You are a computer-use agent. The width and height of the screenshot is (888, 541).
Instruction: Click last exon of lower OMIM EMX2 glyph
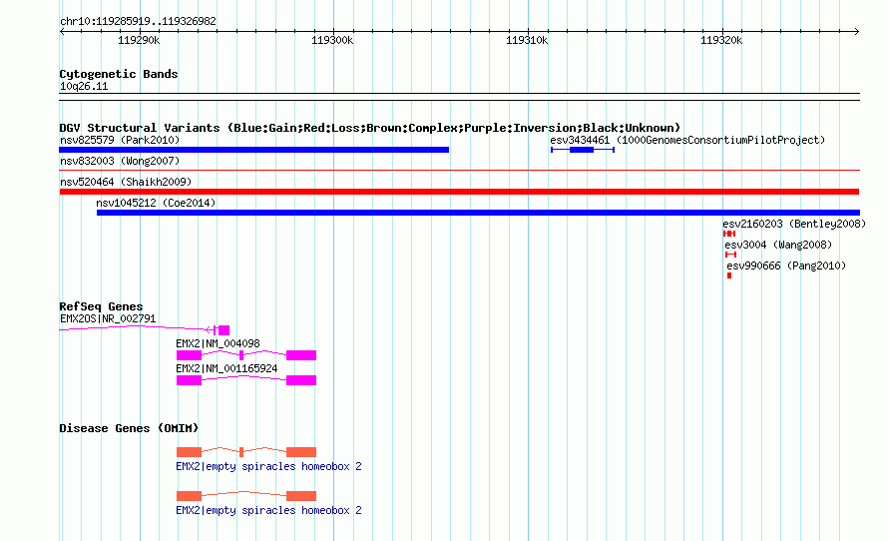pos(301,496)
